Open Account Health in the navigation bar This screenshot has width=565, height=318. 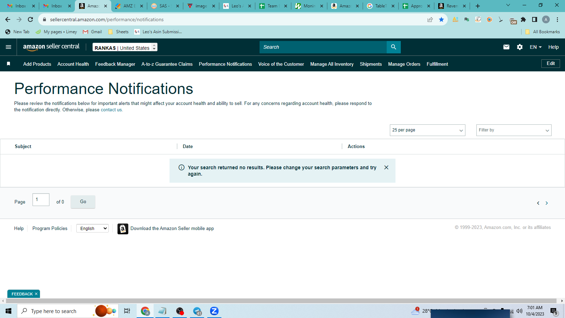coord(73,64)
